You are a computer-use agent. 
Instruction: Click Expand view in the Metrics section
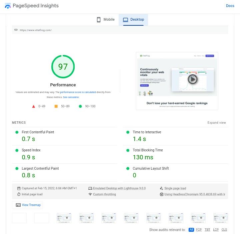pyautogui.click(x=216, y=123)
